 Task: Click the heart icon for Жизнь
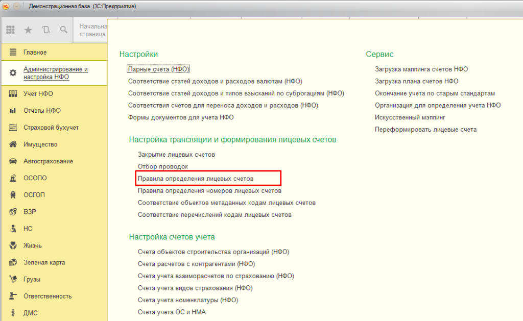[13, 245]
